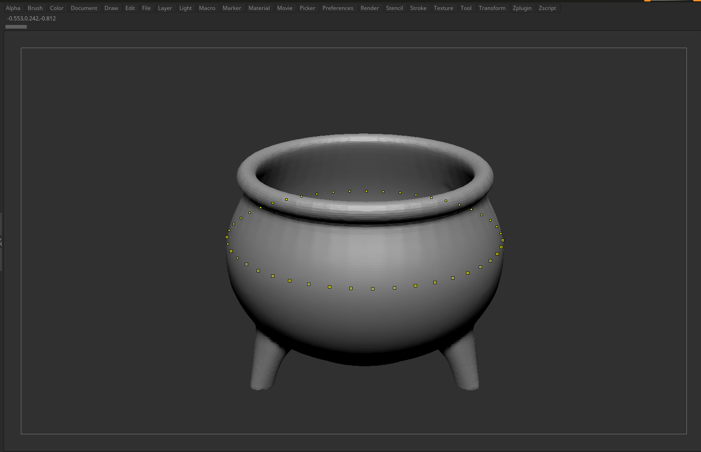Open the Light menu
The image size is (701, 452).
[185, 8]
